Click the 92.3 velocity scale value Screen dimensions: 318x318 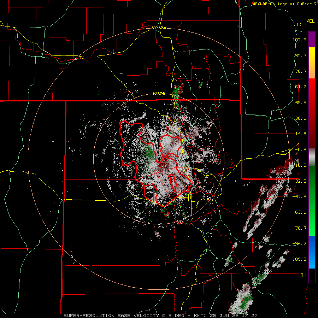[x=301, y=55]
